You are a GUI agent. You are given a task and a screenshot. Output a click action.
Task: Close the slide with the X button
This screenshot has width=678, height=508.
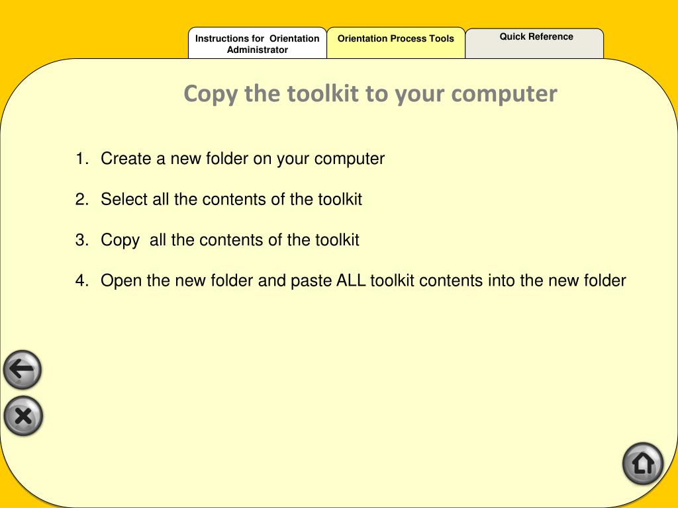(23, 416)
